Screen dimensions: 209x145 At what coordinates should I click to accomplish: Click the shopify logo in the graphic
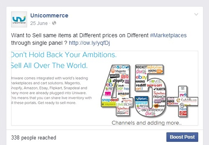coord(116,80)
